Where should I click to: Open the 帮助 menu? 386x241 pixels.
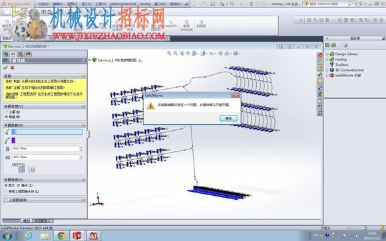point(175,4)
